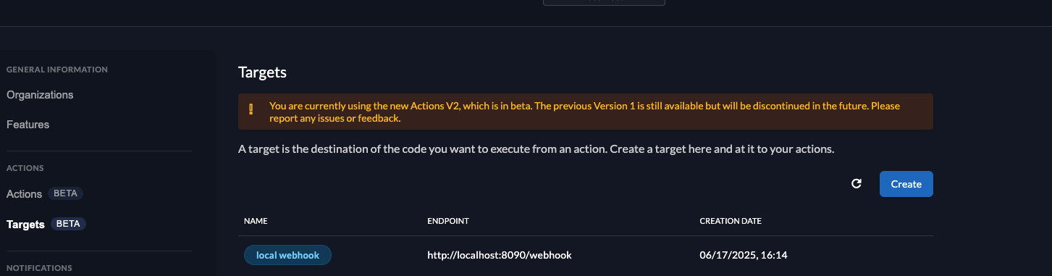
Task: Open the Features settings page
Action: coord(28,125)
